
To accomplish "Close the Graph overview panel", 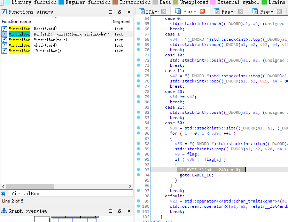I will coord(129,211).
